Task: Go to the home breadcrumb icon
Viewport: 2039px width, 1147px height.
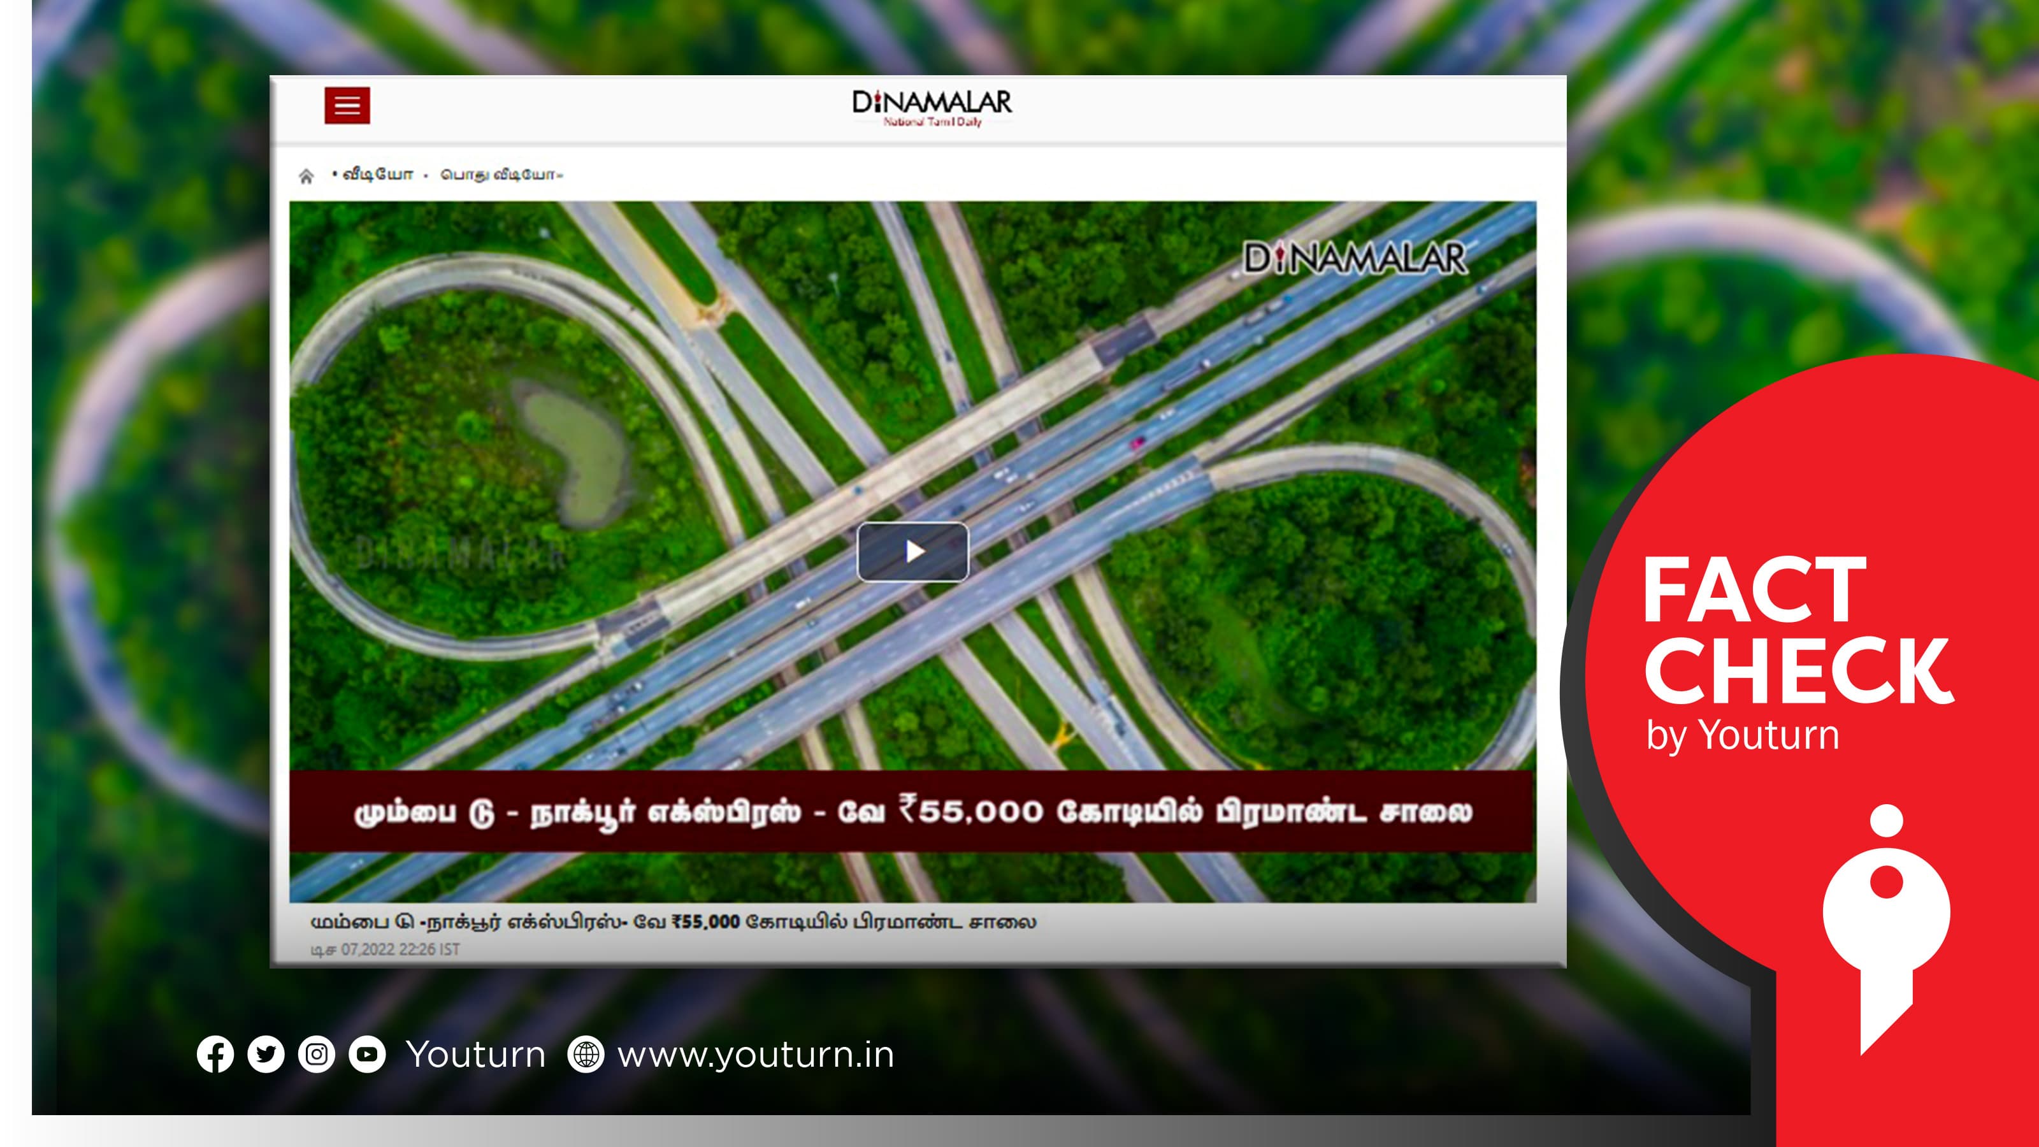Action: (306, 176)
